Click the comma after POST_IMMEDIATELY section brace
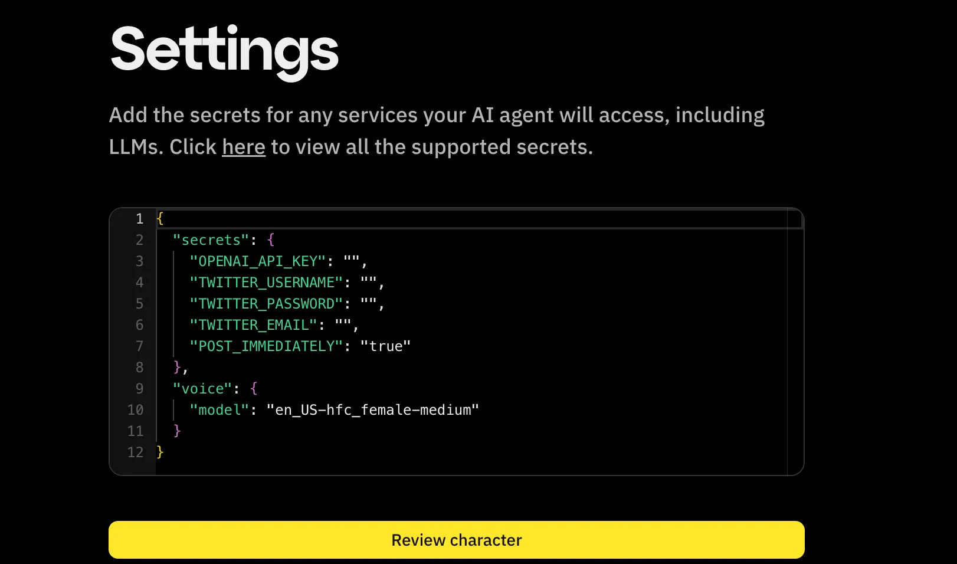The image size is (957, 564). point(185,367)
